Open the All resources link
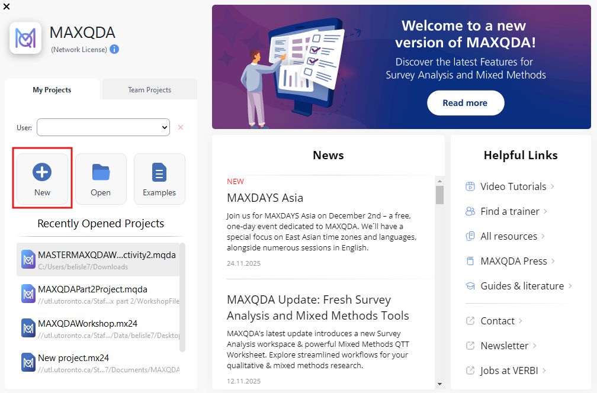This screenshot has height=393, width=597. pos(509,236)
